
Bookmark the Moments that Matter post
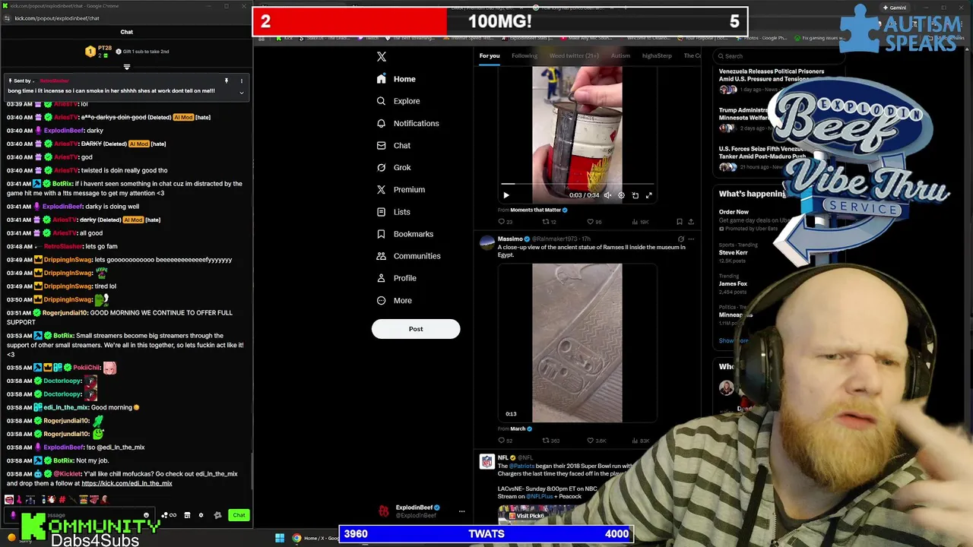[x=679, y=222]
